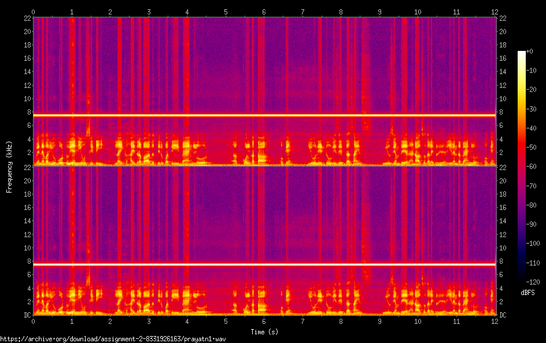The image size is (546, 343).
Task: Click the "-70" value on the color scale
Action: 532,186
